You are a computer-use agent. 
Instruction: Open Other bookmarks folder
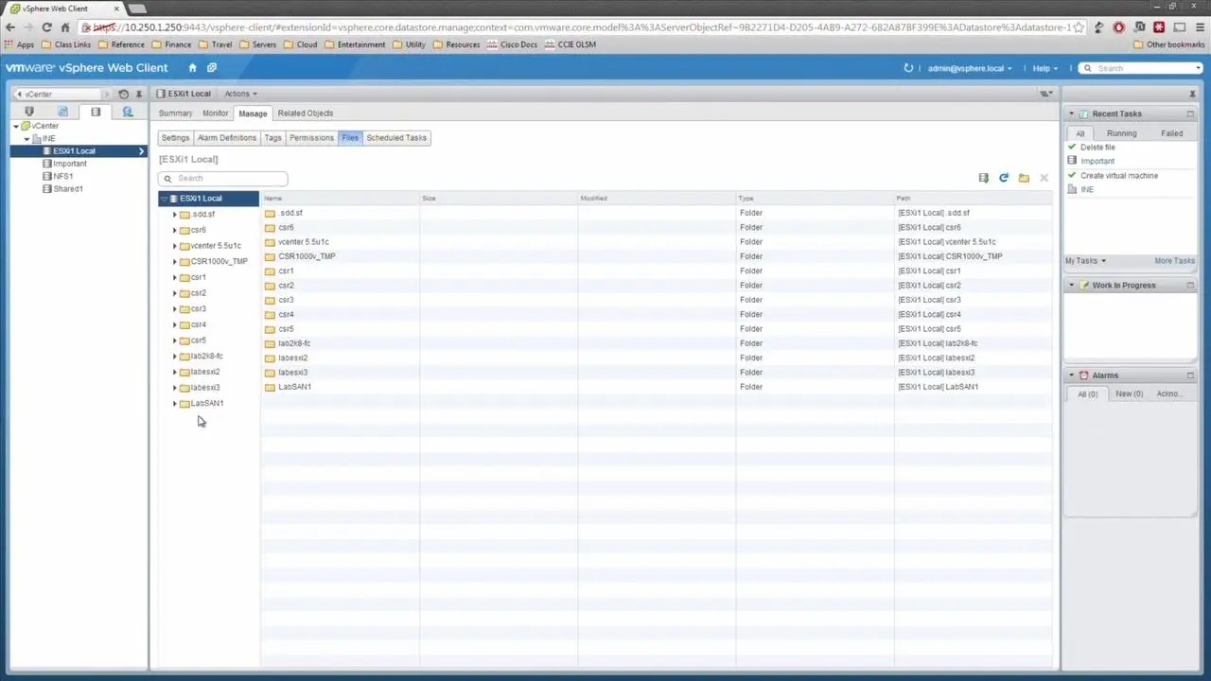click(x=1168, y=44)
